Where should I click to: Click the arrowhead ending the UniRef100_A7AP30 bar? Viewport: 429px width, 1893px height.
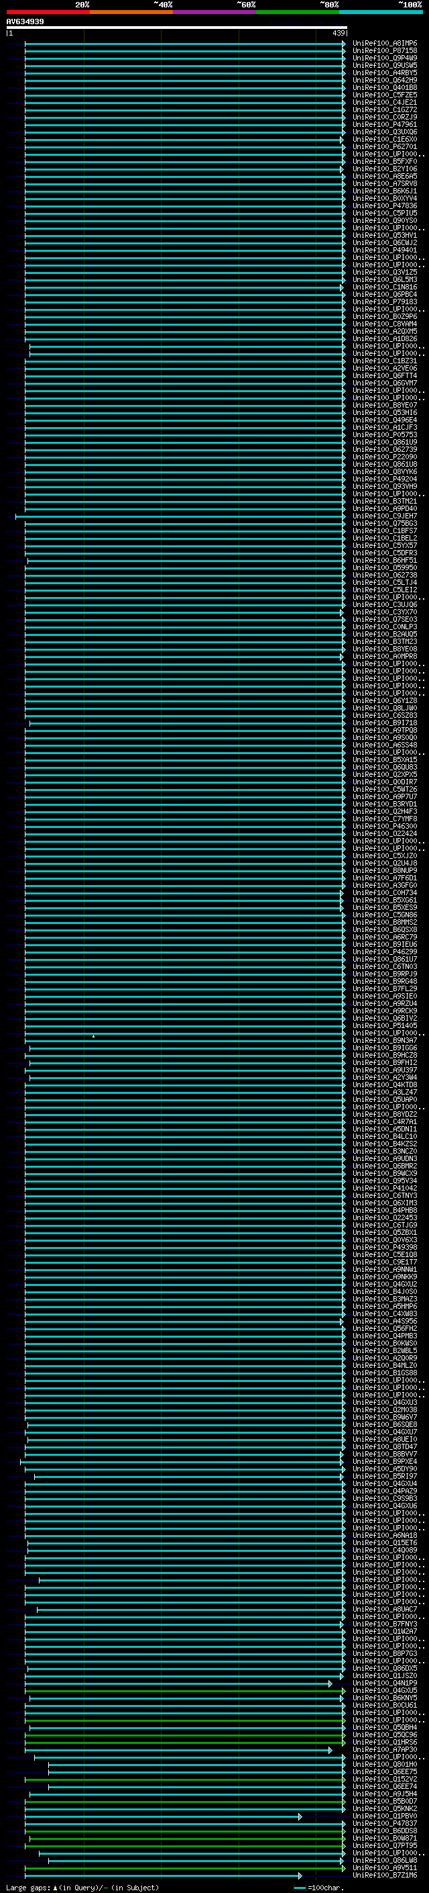coord(330,1750)
